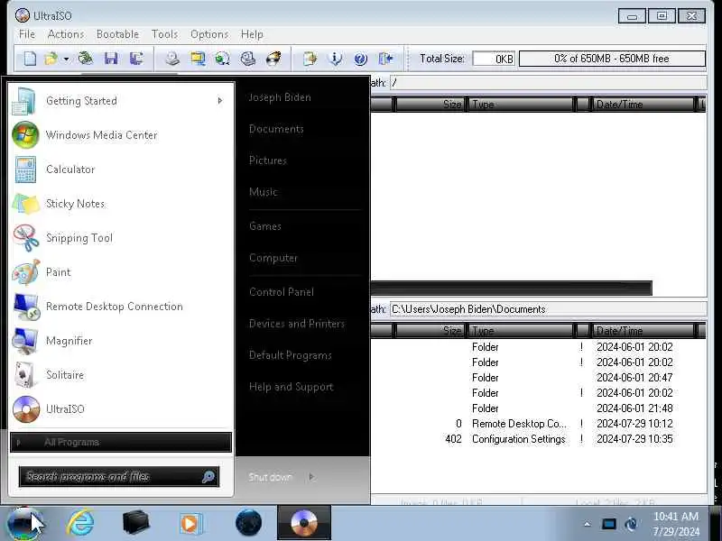Click the local path field showing Documents
722x541 pixels.
[548, 309]
